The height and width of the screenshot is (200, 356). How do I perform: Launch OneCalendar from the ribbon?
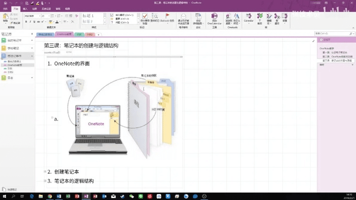[214, 17]
